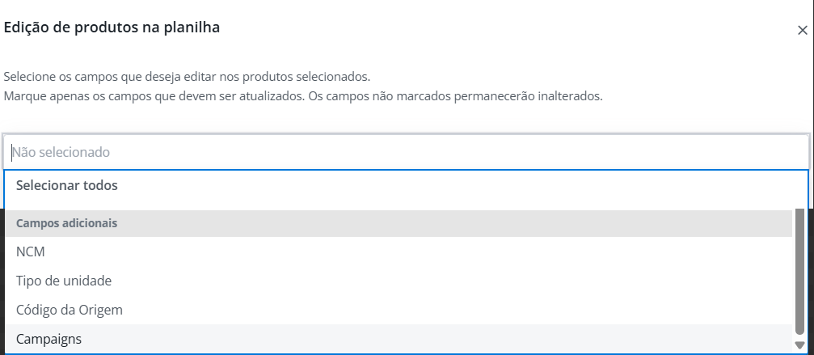Choose the "Selecionar todos" option
Screen dimensions: 814x355
click(x=67, y=185)
